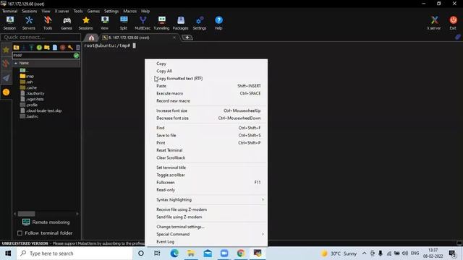Click the paperclip icon at tab bar end

click(458, 37)
